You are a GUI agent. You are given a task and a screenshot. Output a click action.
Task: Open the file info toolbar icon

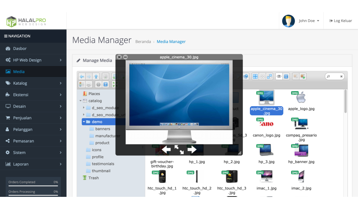coord(286,76)
